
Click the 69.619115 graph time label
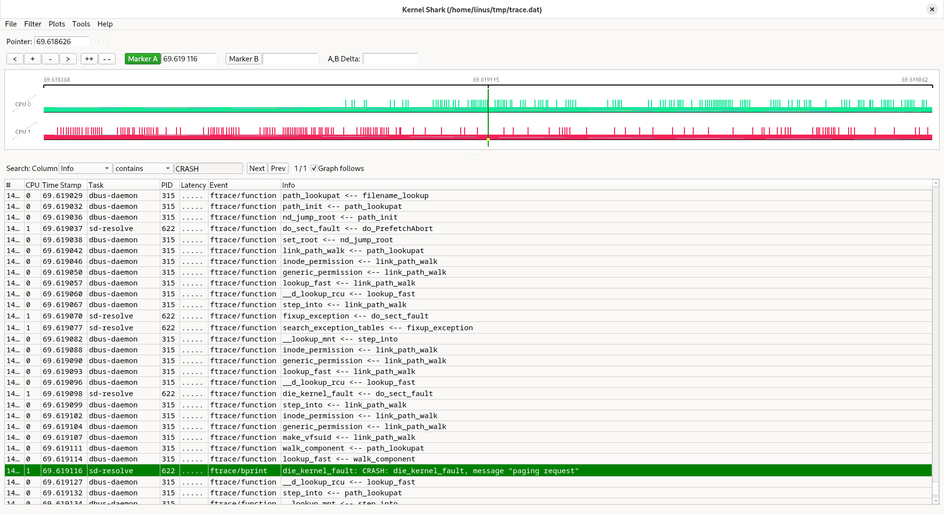pos(486,80)
